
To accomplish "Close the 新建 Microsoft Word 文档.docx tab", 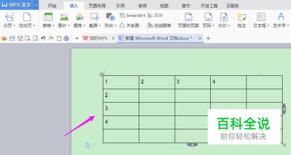I will coord(200,38).
